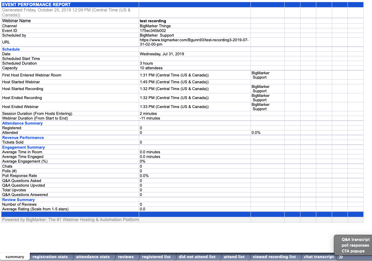Switch to the registration stats tab

tap(50, 257)
